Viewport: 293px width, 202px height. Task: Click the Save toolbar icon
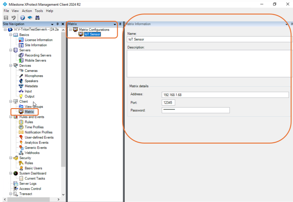[x=6, y=18]
